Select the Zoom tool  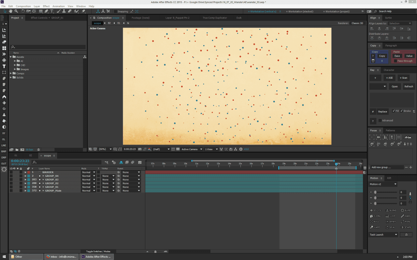point(16,11)
